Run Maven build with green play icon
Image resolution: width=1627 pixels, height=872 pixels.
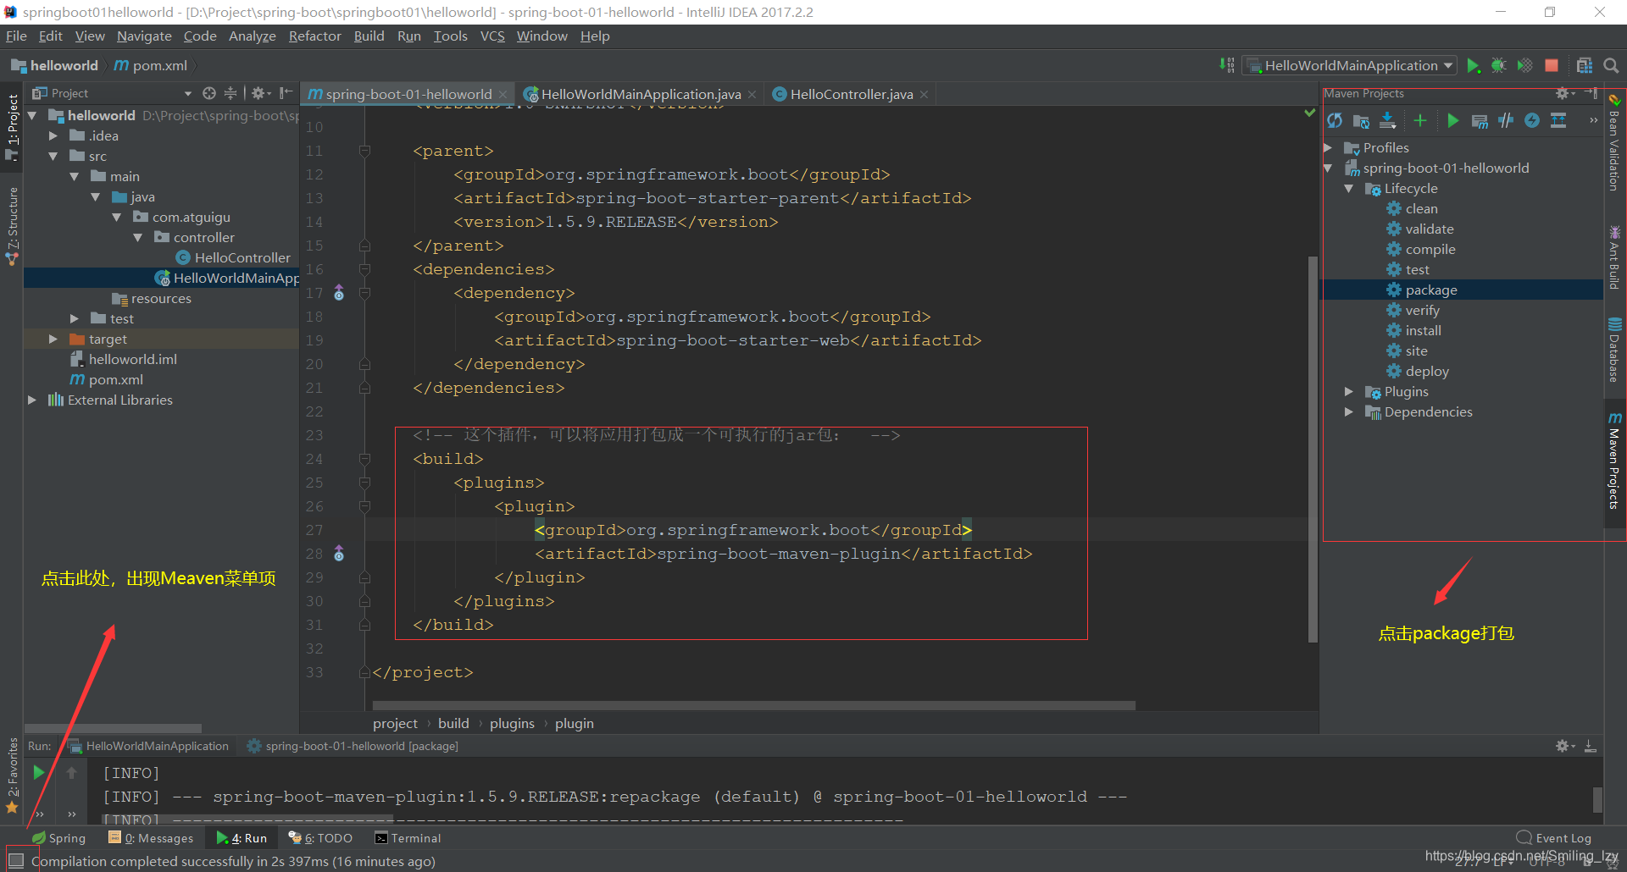[1452, 121]
